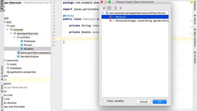The image size is (197, 111).
Task: Click line 6 class declaration in editor
Action: point(81,19)
